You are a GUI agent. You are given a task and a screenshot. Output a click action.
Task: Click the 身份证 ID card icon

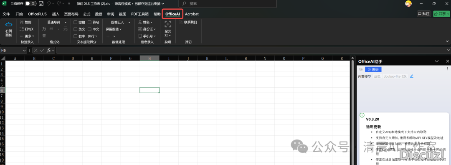coord(140,29)
